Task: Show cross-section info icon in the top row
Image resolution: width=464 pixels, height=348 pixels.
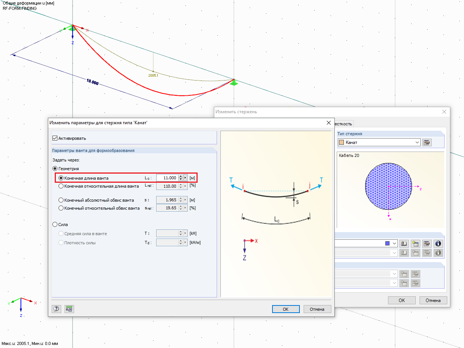Action: point(439,244)
